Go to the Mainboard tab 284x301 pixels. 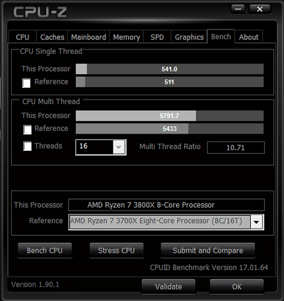point(89,37)
